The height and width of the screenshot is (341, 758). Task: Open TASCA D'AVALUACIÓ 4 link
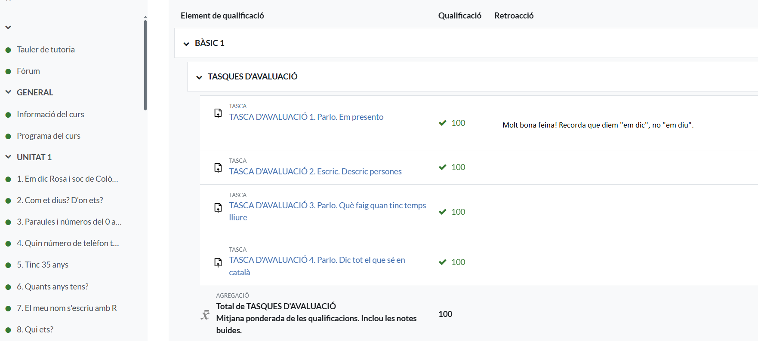pos(317,260)
